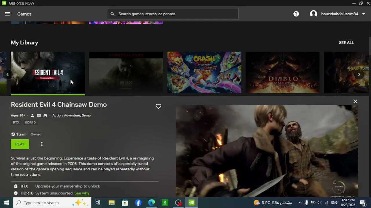Click the 'Owned' status label
Viewport: 371px width, 208px height.
click(x=36, y=134)
